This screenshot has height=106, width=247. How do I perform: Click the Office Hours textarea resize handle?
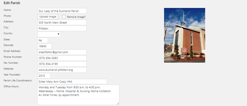pyautogui.click(x=118, y=103)
